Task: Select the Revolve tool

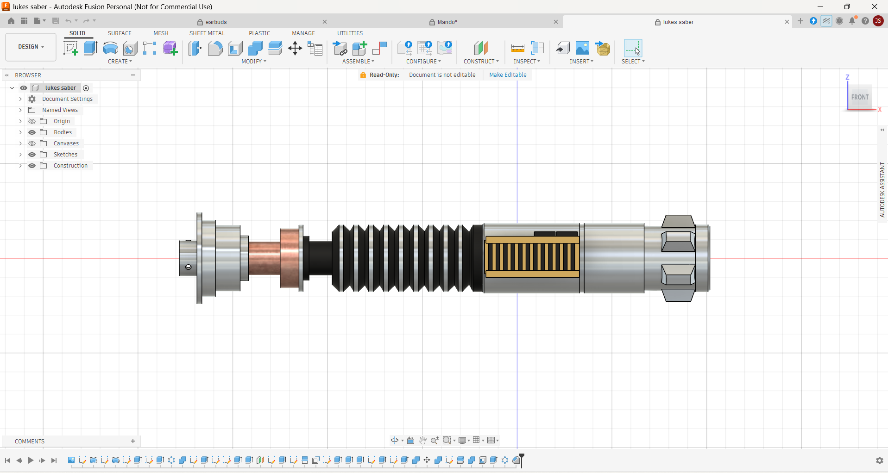Action: 110,48
